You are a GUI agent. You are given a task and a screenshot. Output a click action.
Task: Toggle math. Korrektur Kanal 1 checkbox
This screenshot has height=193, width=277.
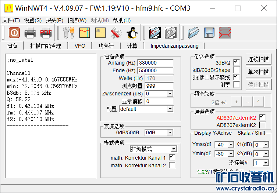click(x=172, y=157)
